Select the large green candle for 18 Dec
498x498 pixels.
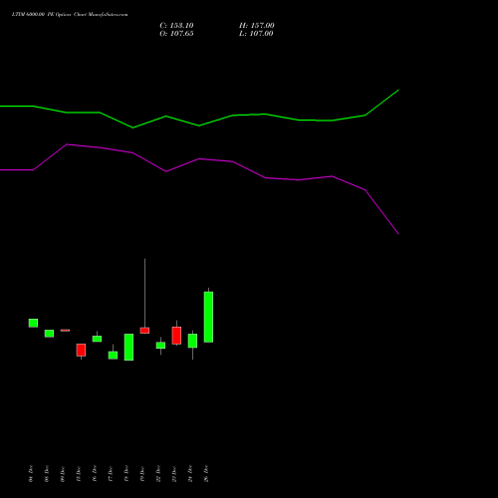128,347
